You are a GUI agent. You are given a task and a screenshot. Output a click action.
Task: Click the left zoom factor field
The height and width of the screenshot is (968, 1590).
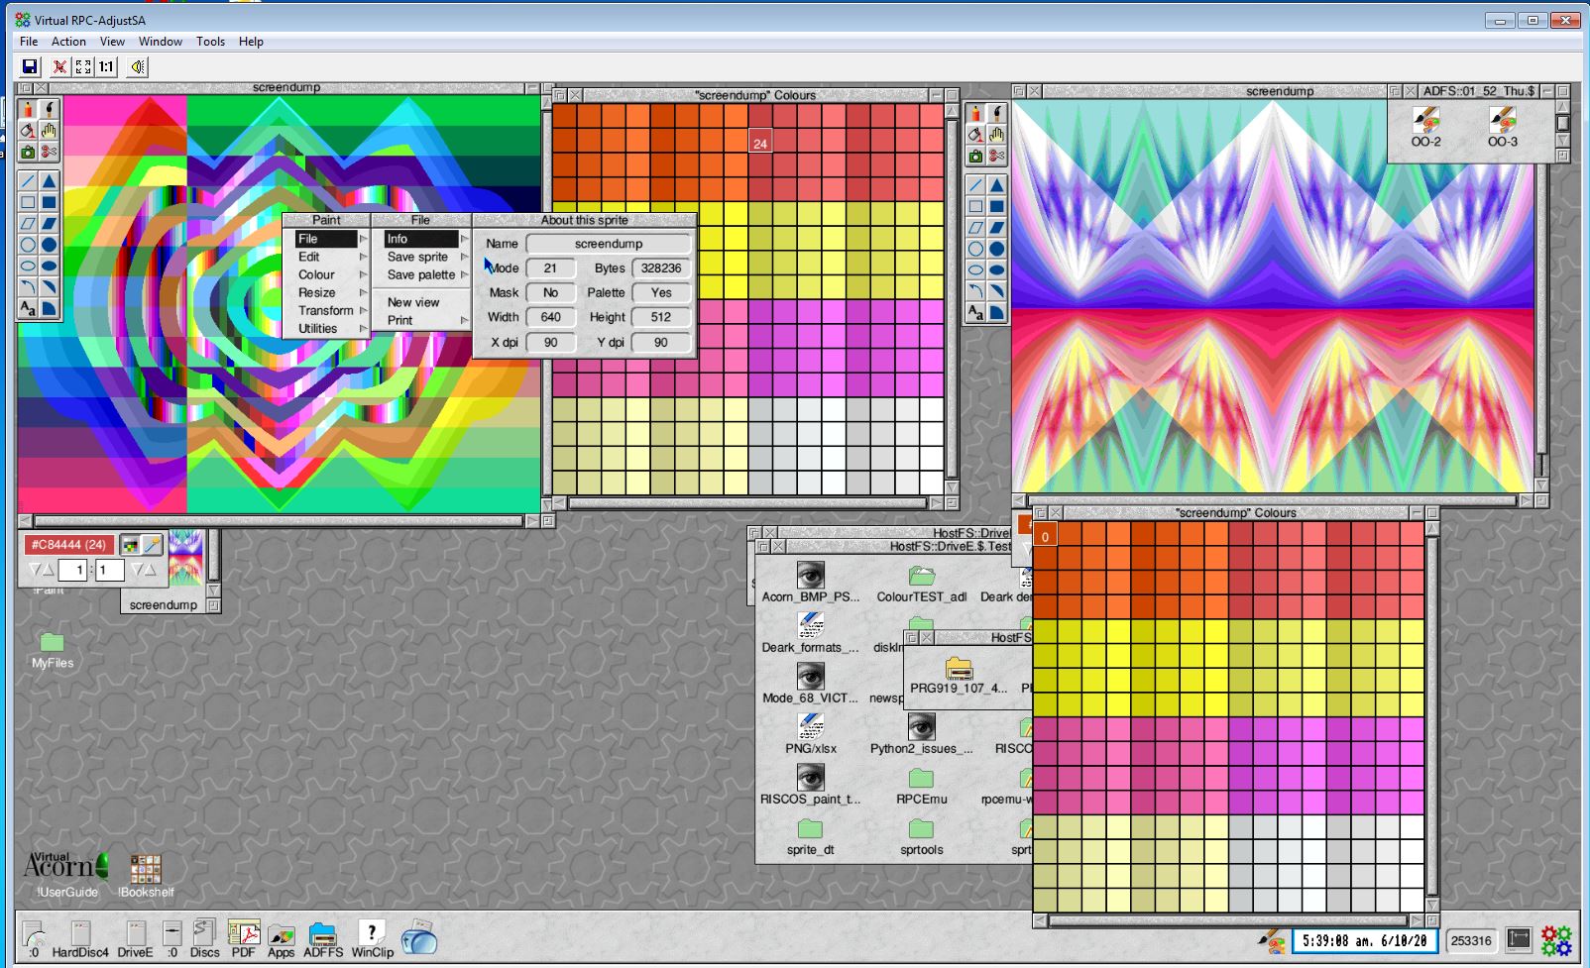point(73,570)
